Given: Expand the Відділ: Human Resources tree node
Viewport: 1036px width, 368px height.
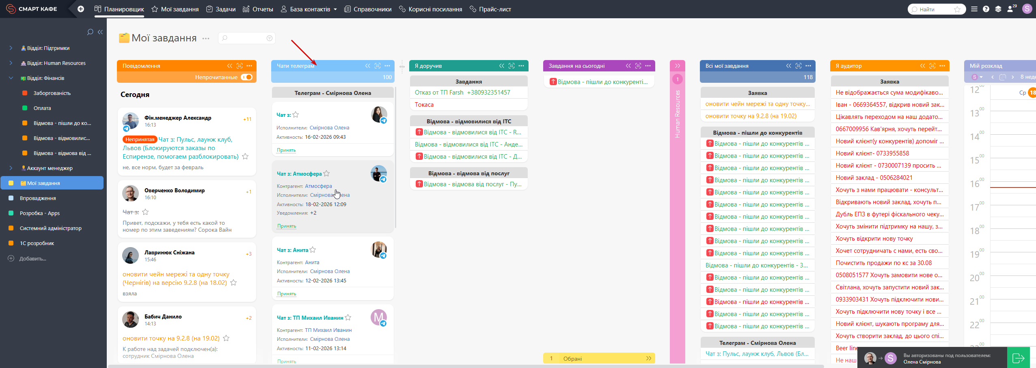Looking at the screenshot, I should coord(11,63).
